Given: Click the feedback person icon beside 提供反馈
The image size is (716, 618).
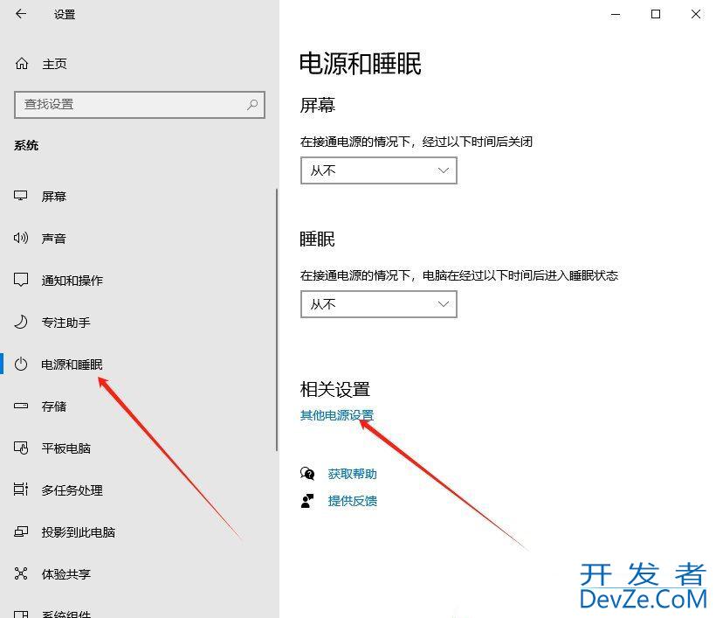Looking at the screenshot, I should point(307,501).
